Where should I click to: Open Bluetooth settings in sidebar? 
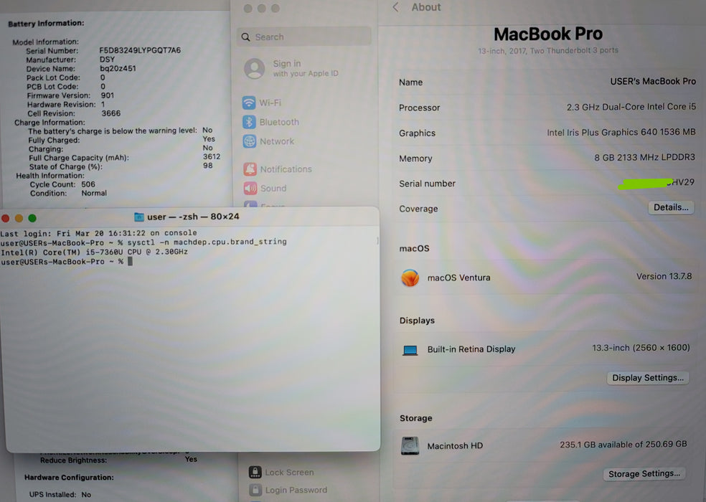pos(270,122)
